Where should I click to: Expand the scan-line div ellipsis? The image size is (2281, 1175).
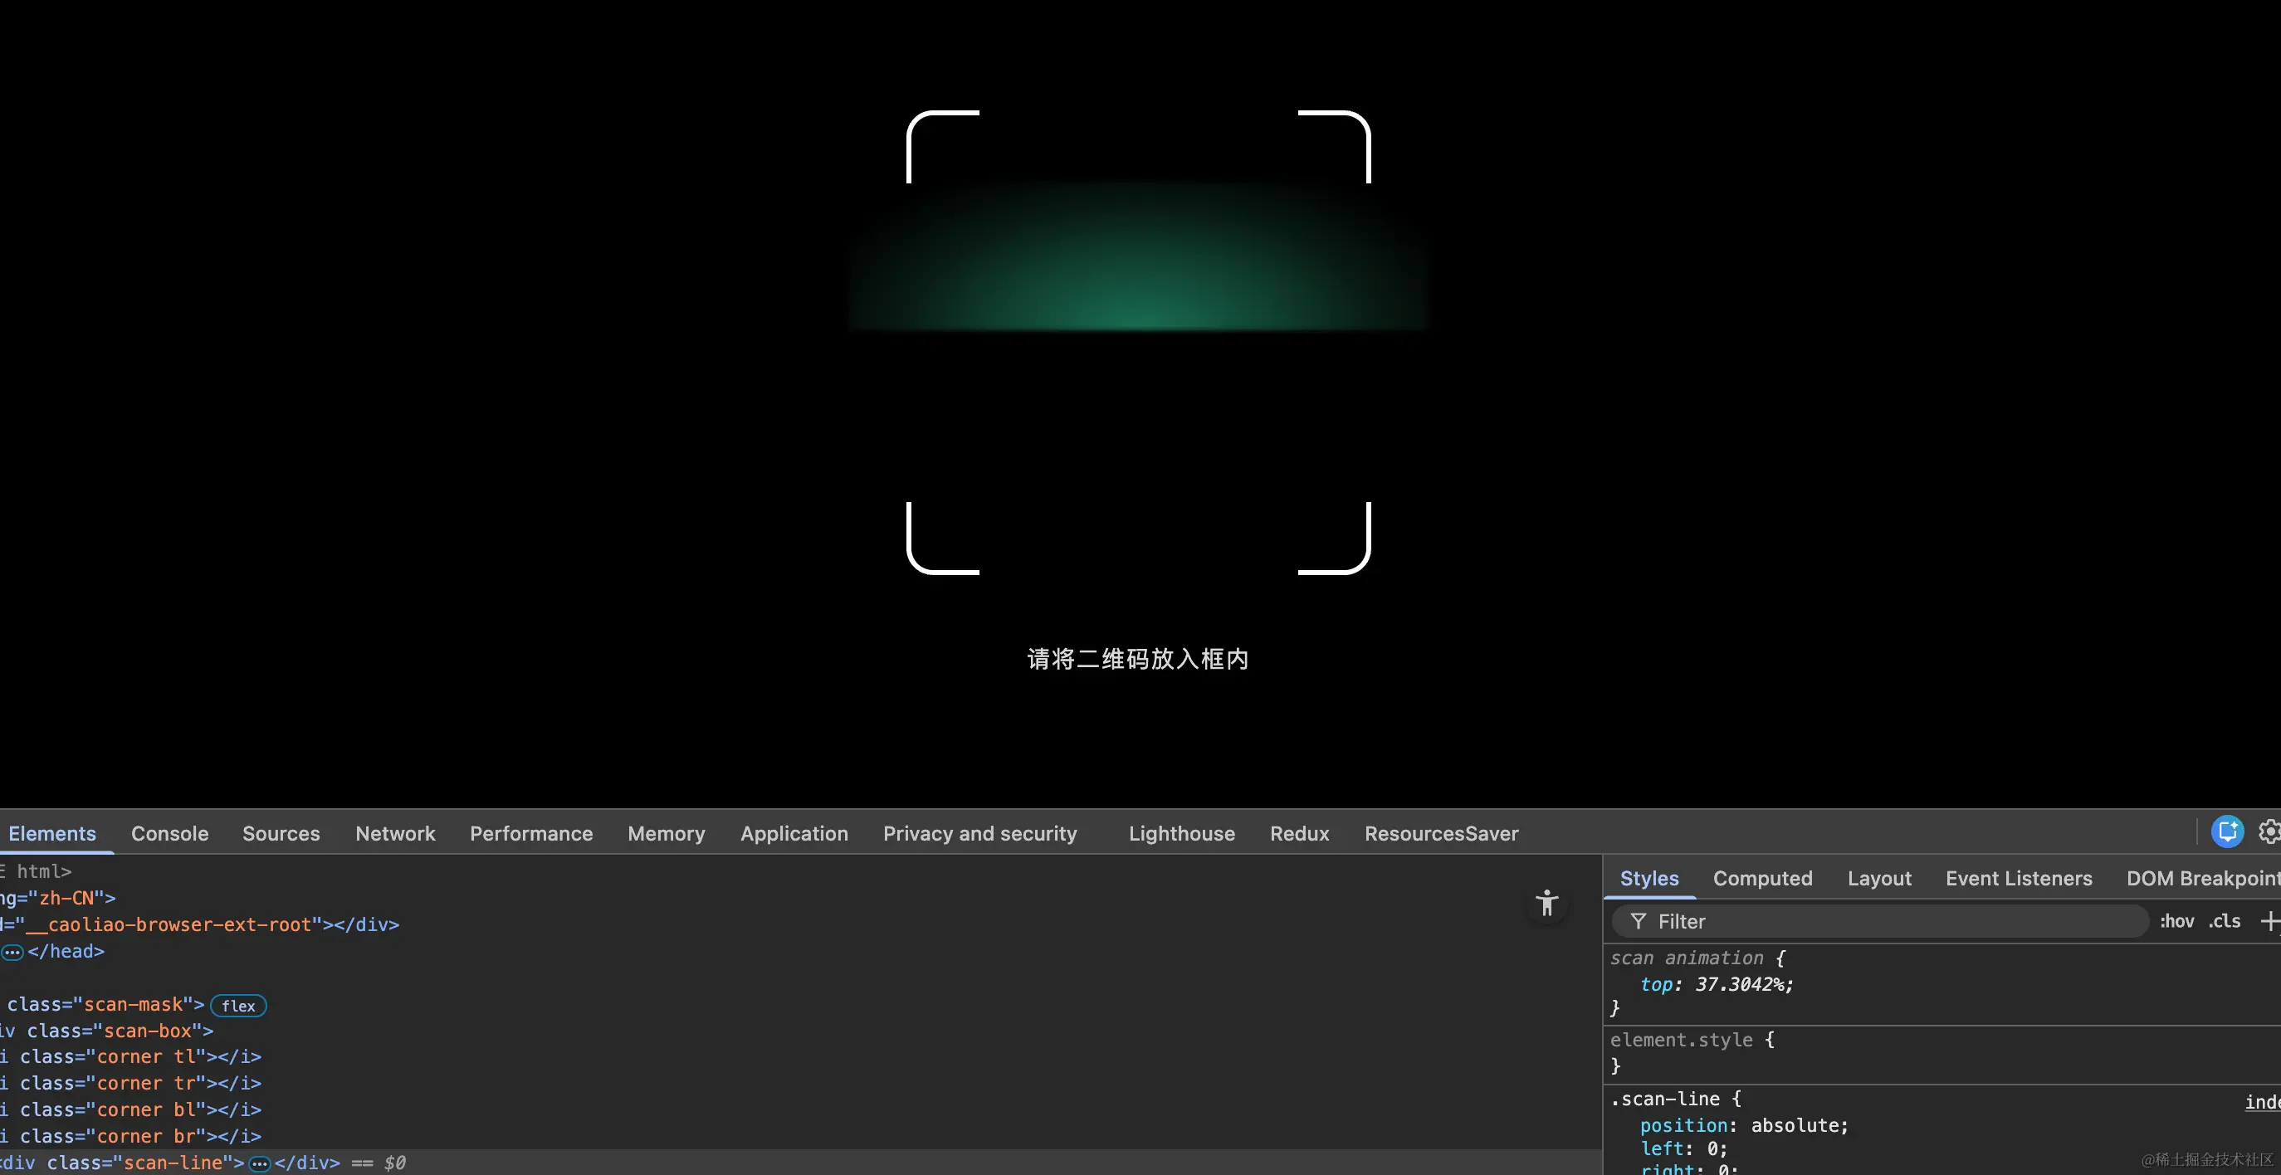tap(260, 1163)
